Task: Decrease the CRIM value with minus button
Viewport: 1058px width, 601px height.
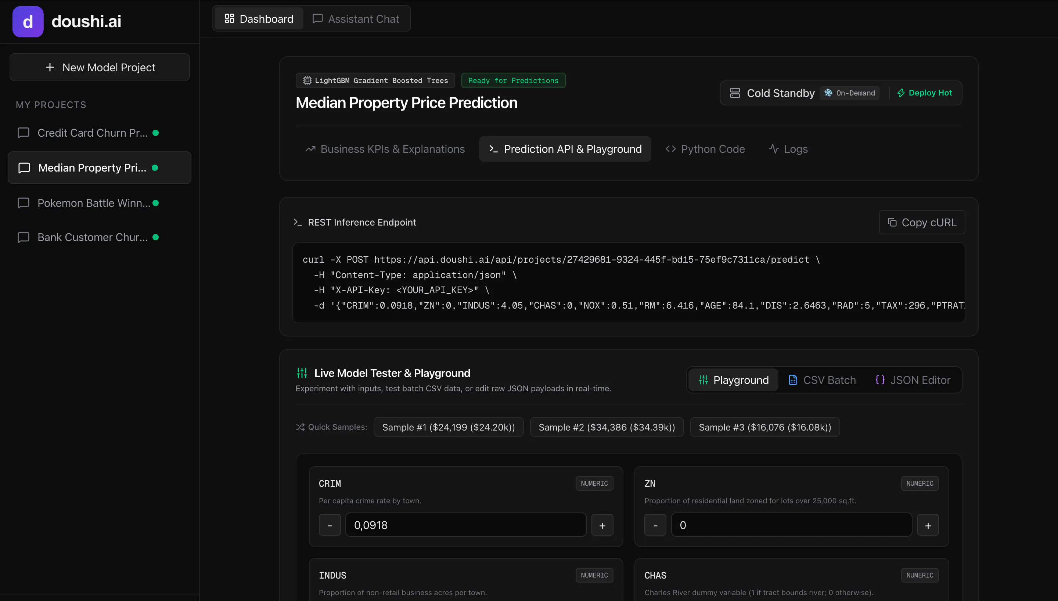Action: (330, 525)
